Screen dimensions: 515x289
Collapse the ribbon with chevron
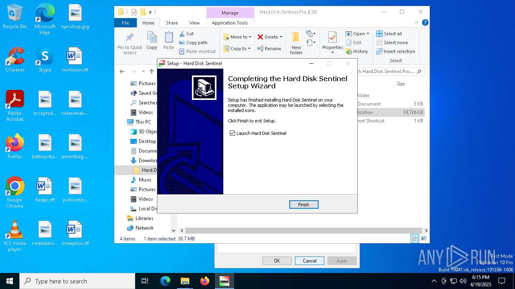tap(417, 23)
